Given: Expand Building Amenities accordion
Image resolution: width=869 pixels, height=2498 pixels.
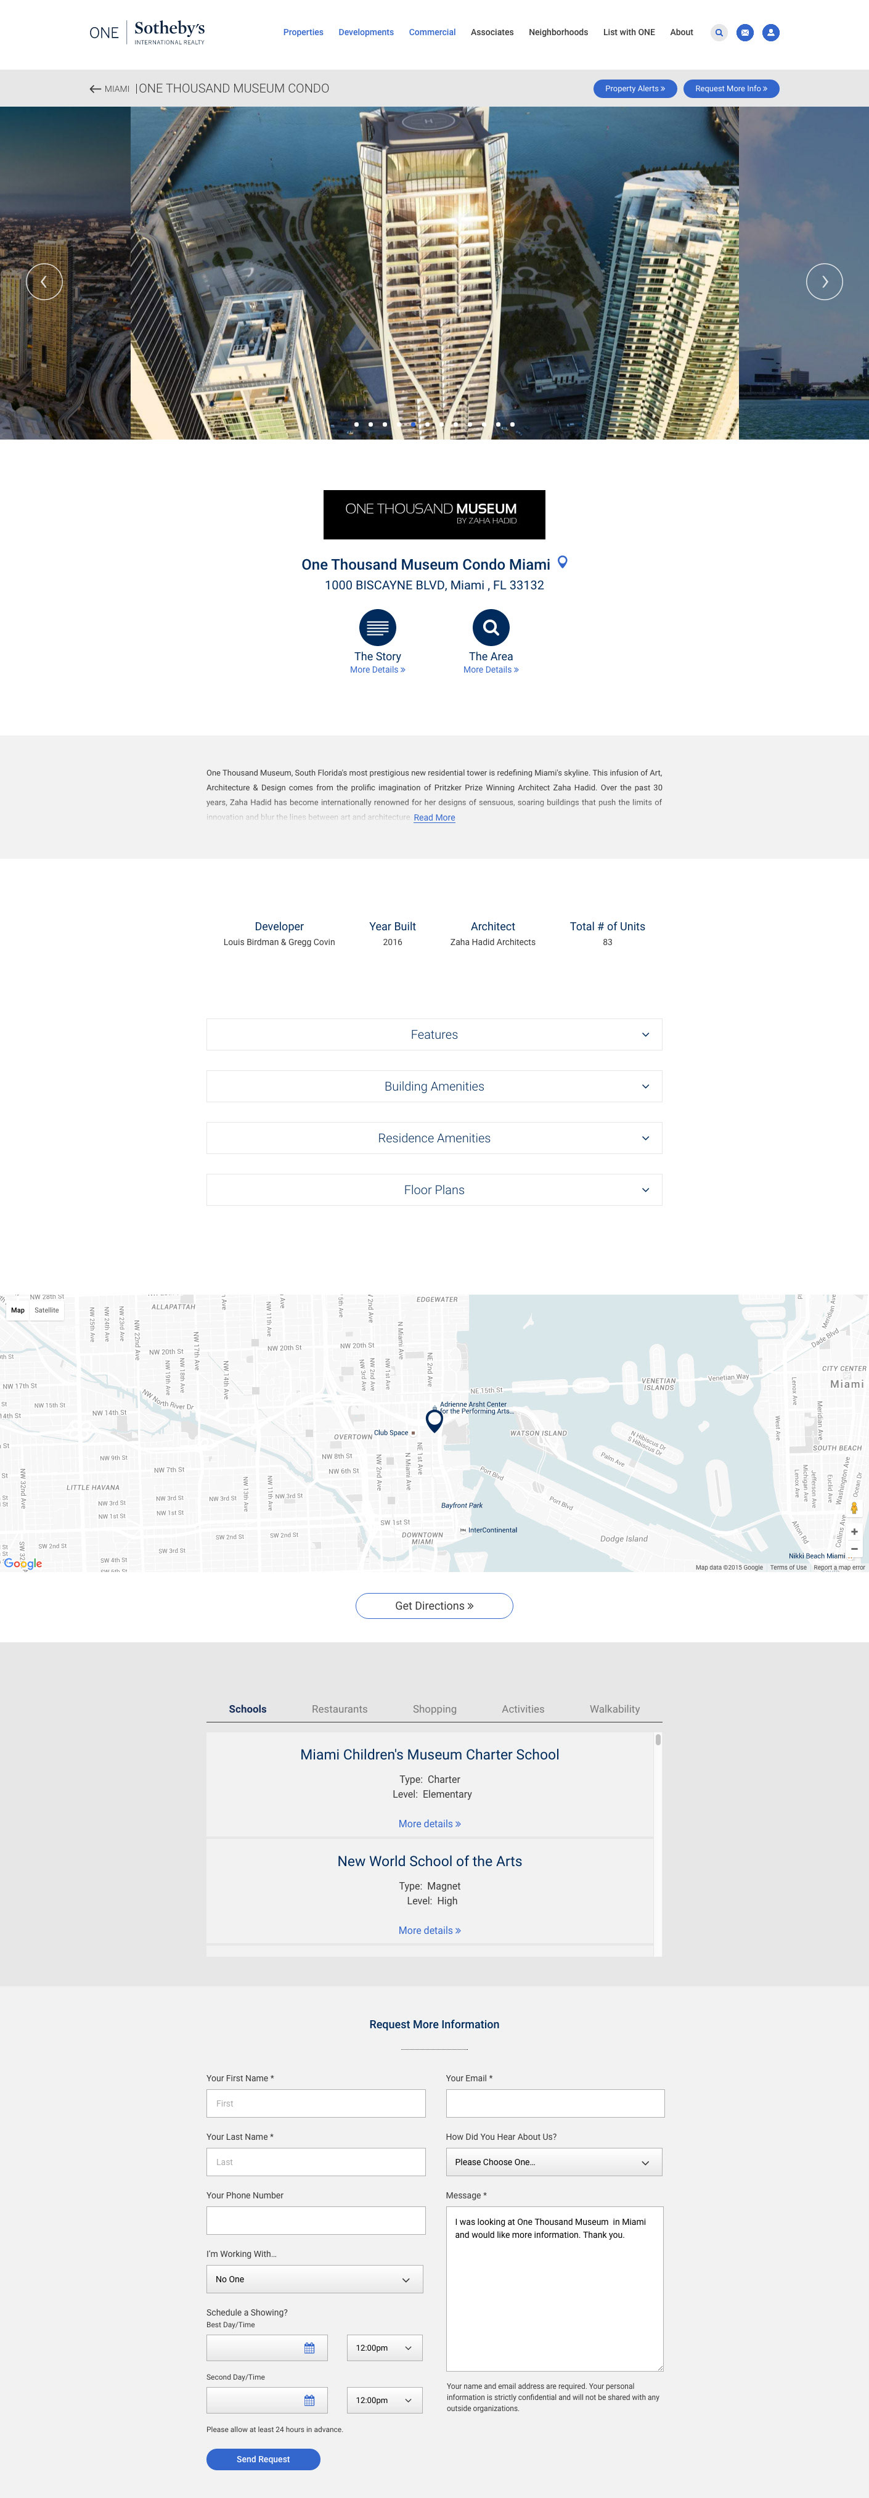Looking at the screenshot, I should click(434, 1086).
